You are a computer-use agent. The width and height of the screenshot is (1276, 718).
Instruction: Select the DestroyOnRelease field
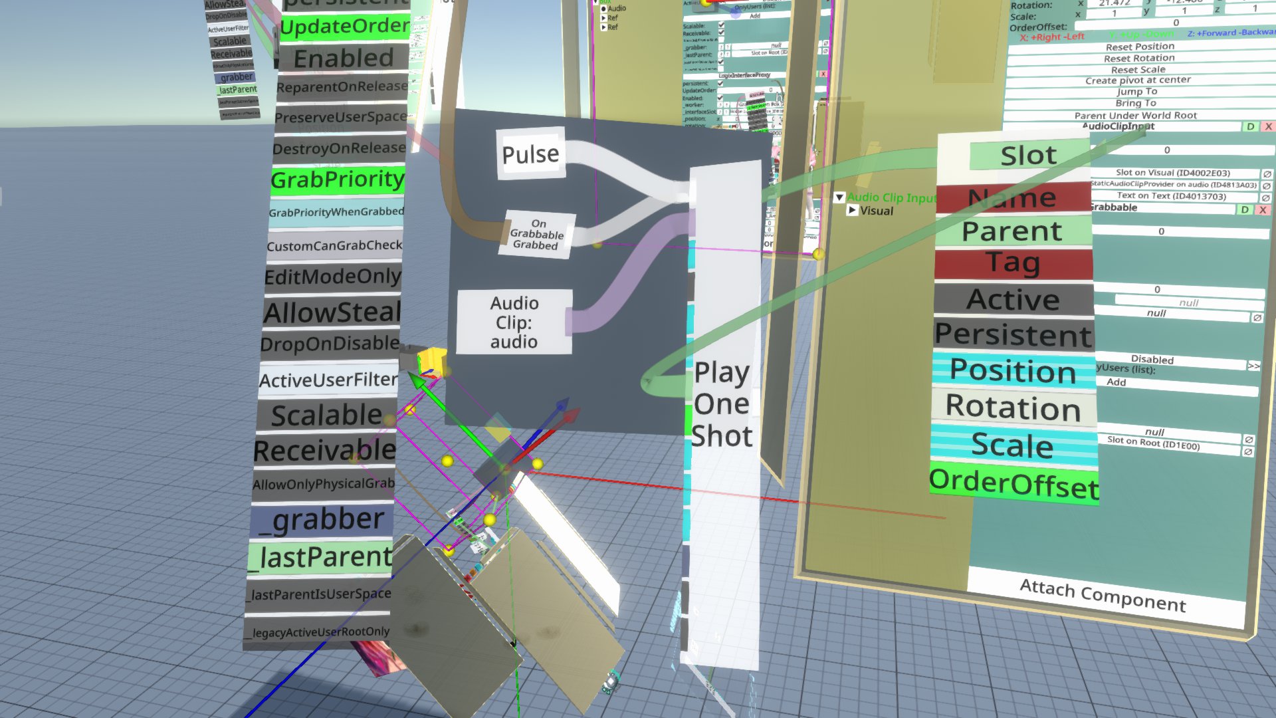click(339, 148)
